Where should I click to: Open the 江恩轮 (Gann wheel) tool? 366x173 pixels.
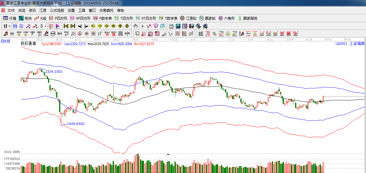(188, 18)
